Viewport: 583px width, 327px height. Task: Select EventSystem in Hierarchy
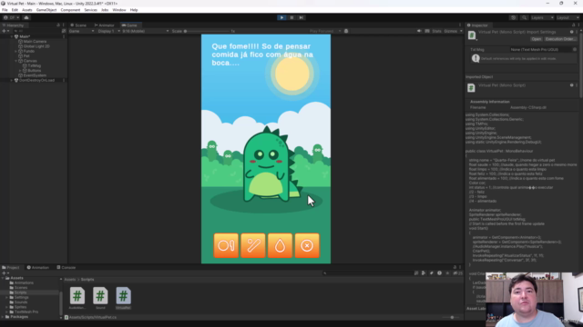(35, 75)
